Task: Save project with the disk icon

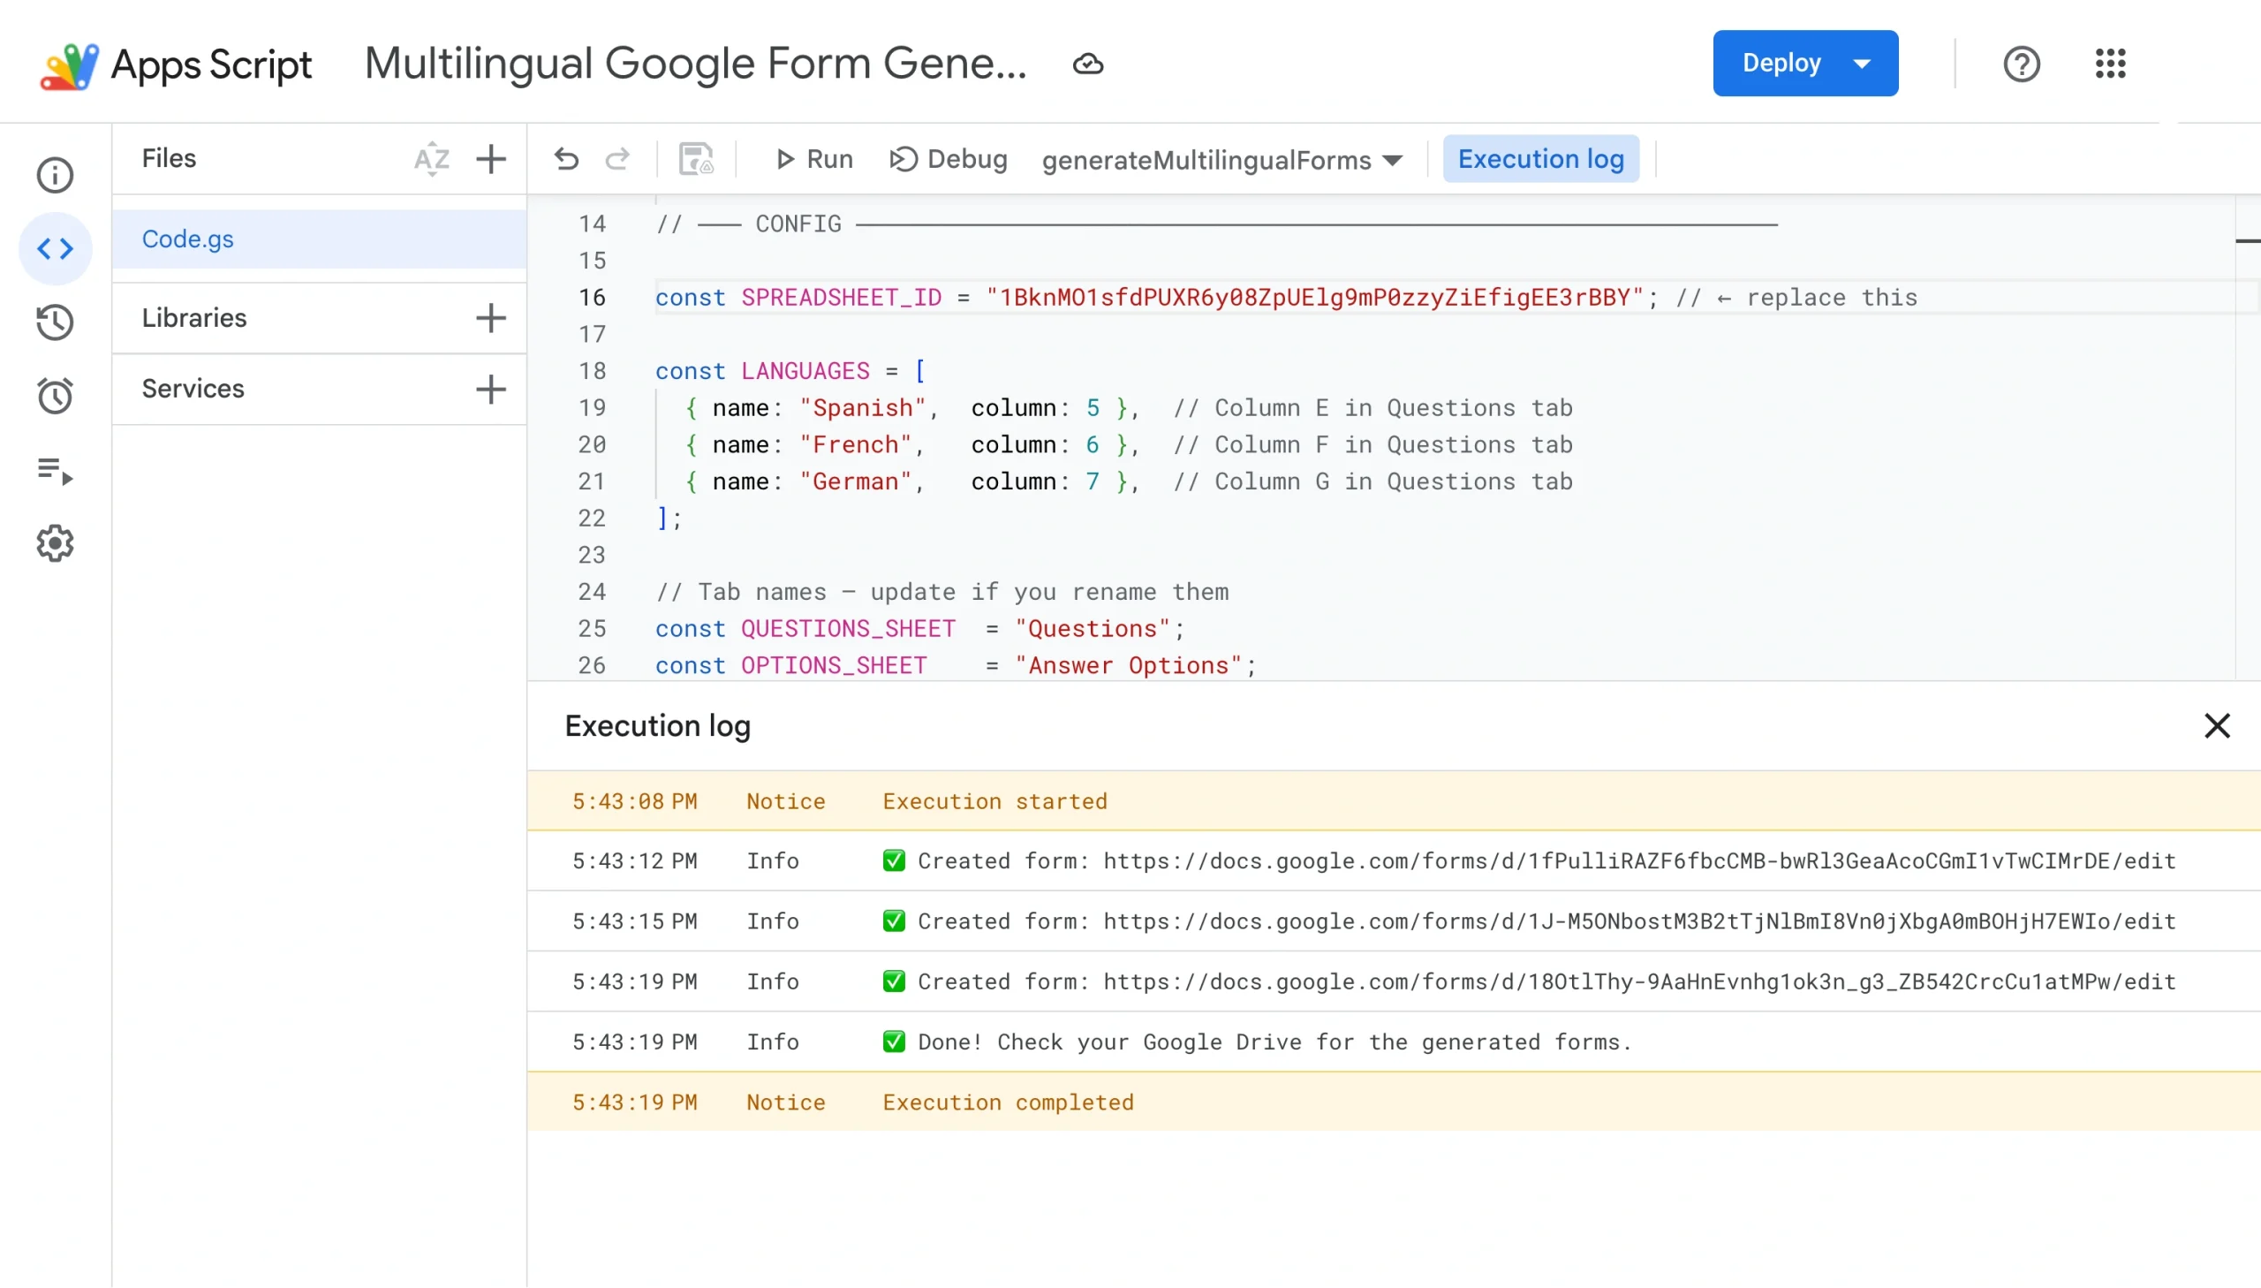Action: tap(696, 159)
